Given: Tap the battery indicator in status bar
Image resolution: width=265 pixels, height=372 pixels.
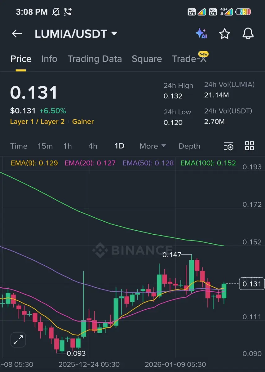Looking at the screenshot, I should tap(243, 12).
